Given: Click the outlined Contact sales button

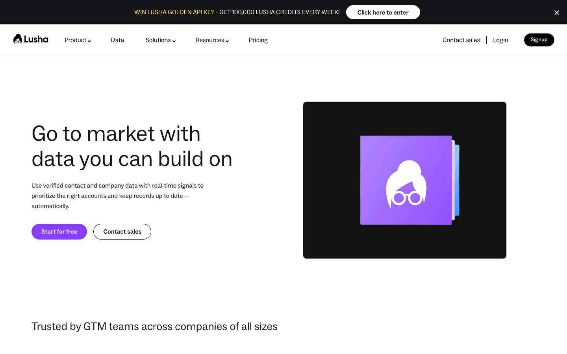Looking at the screenshot, I should tap(122, 232).
